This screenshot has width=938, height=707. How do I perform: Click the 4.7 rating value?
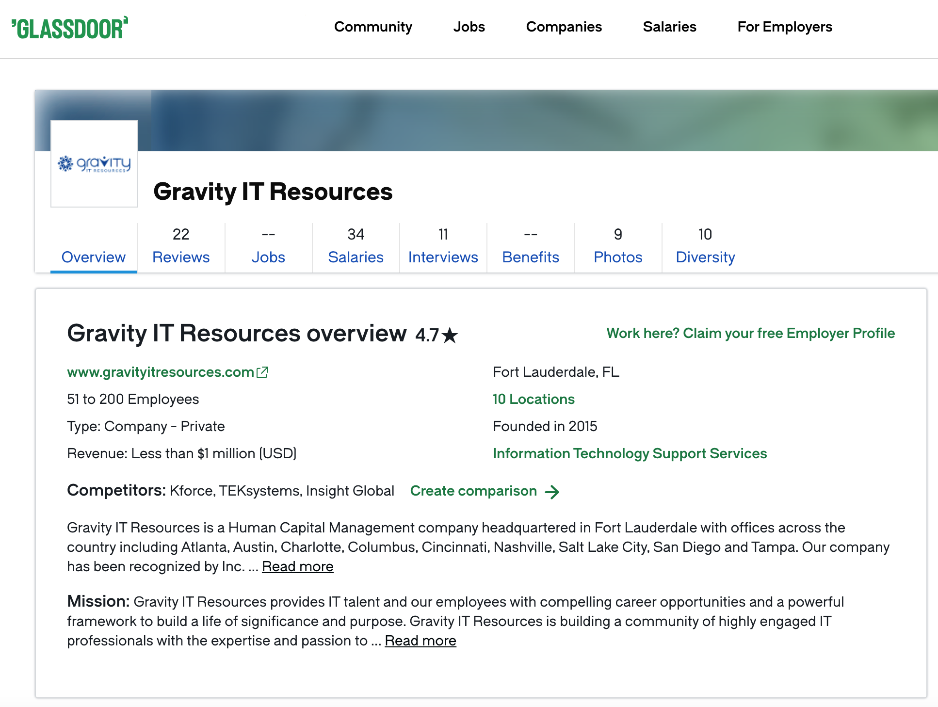coord(427,335)
